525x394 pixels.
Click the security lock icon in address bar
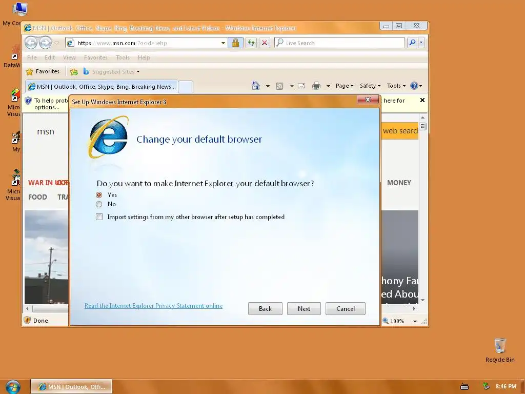(x=235, y=43)
